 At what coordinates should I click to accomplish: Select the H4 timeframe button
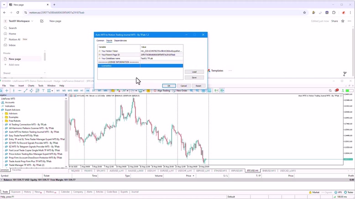[x=88, y=90]
